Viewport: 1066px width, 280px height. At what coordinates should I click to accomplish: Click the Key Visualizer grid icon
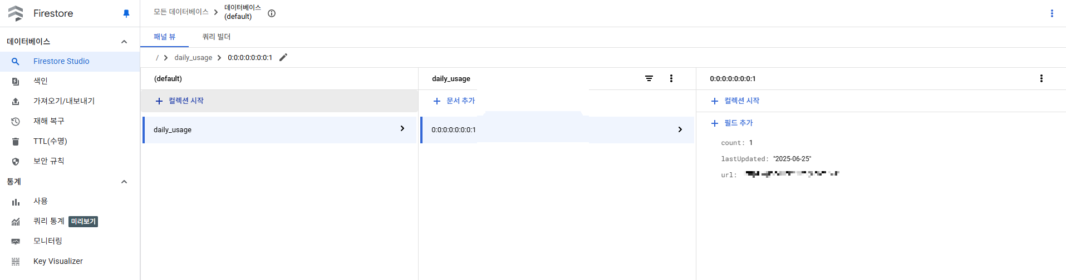point(16,262)
